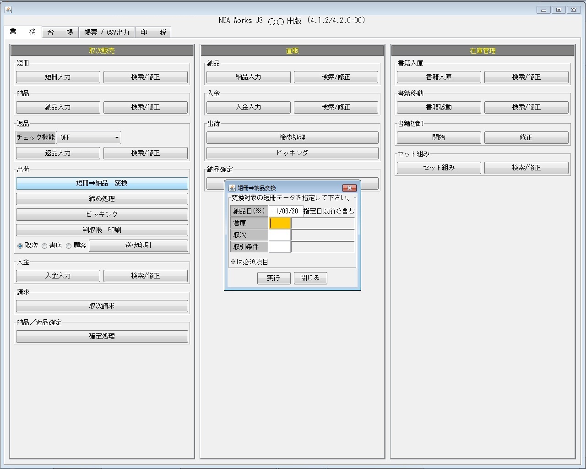Click 判取帳 印刷 button
This screenshot has width=586, height=469.
coord(102,230)
